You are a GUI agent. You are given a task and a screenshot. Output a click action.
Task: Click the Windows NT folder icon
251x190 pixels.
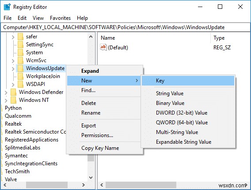(13, 100)
